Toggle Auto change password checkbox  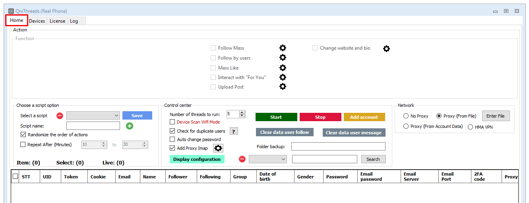click(172, 139)
